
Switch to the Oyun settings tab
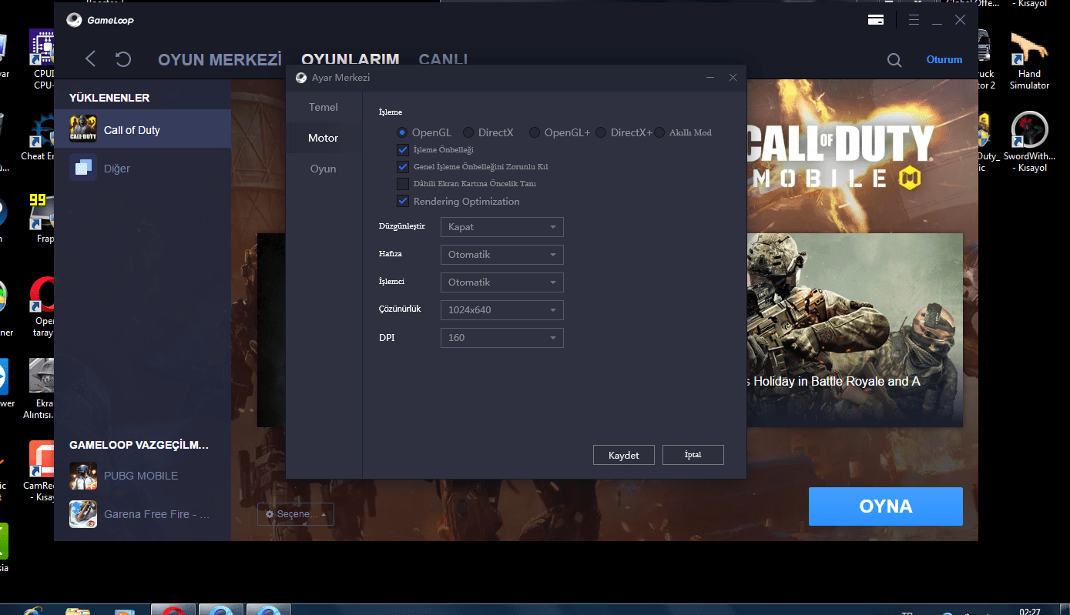tap(324, 169)
